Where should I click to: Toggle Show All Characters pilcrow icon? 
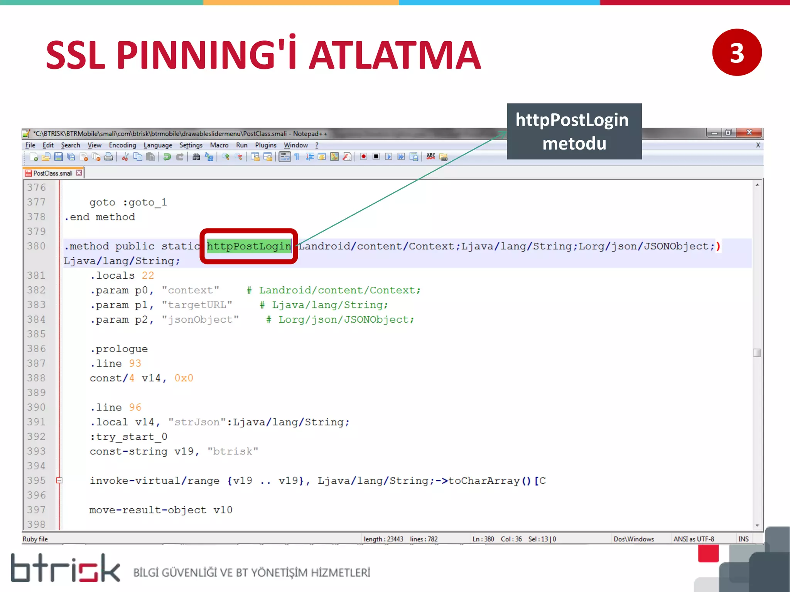pyautogui.click(x=297, y=157)
